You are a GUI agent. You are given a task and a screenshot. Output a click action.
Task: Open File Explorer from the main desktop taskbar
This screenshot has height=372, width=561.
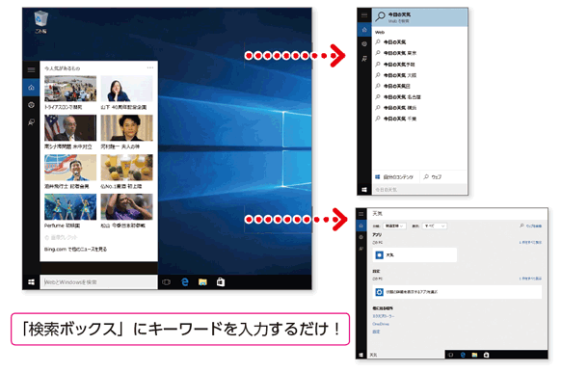tap(202, 282)
